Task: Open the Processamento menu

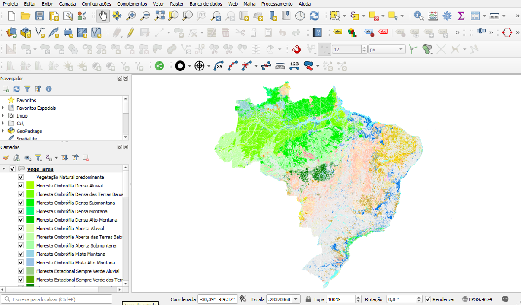Action: [276, 4]
